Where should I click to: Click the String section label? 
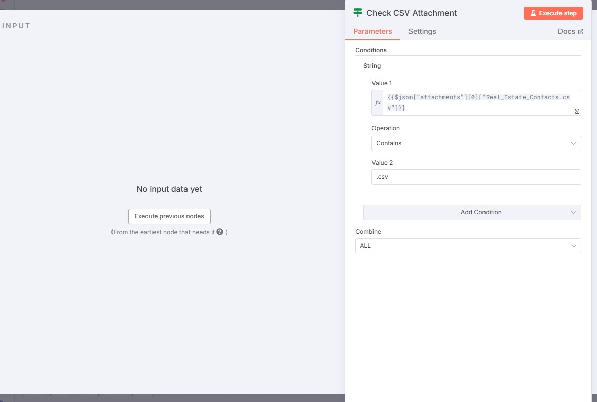[372, 65]
